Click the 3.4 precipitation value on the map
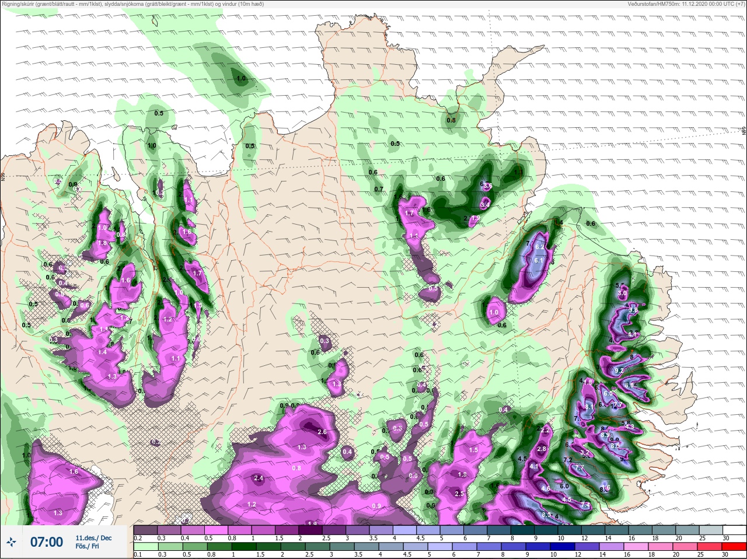Screen dimensions: 747x559 [x=484, y=205]
